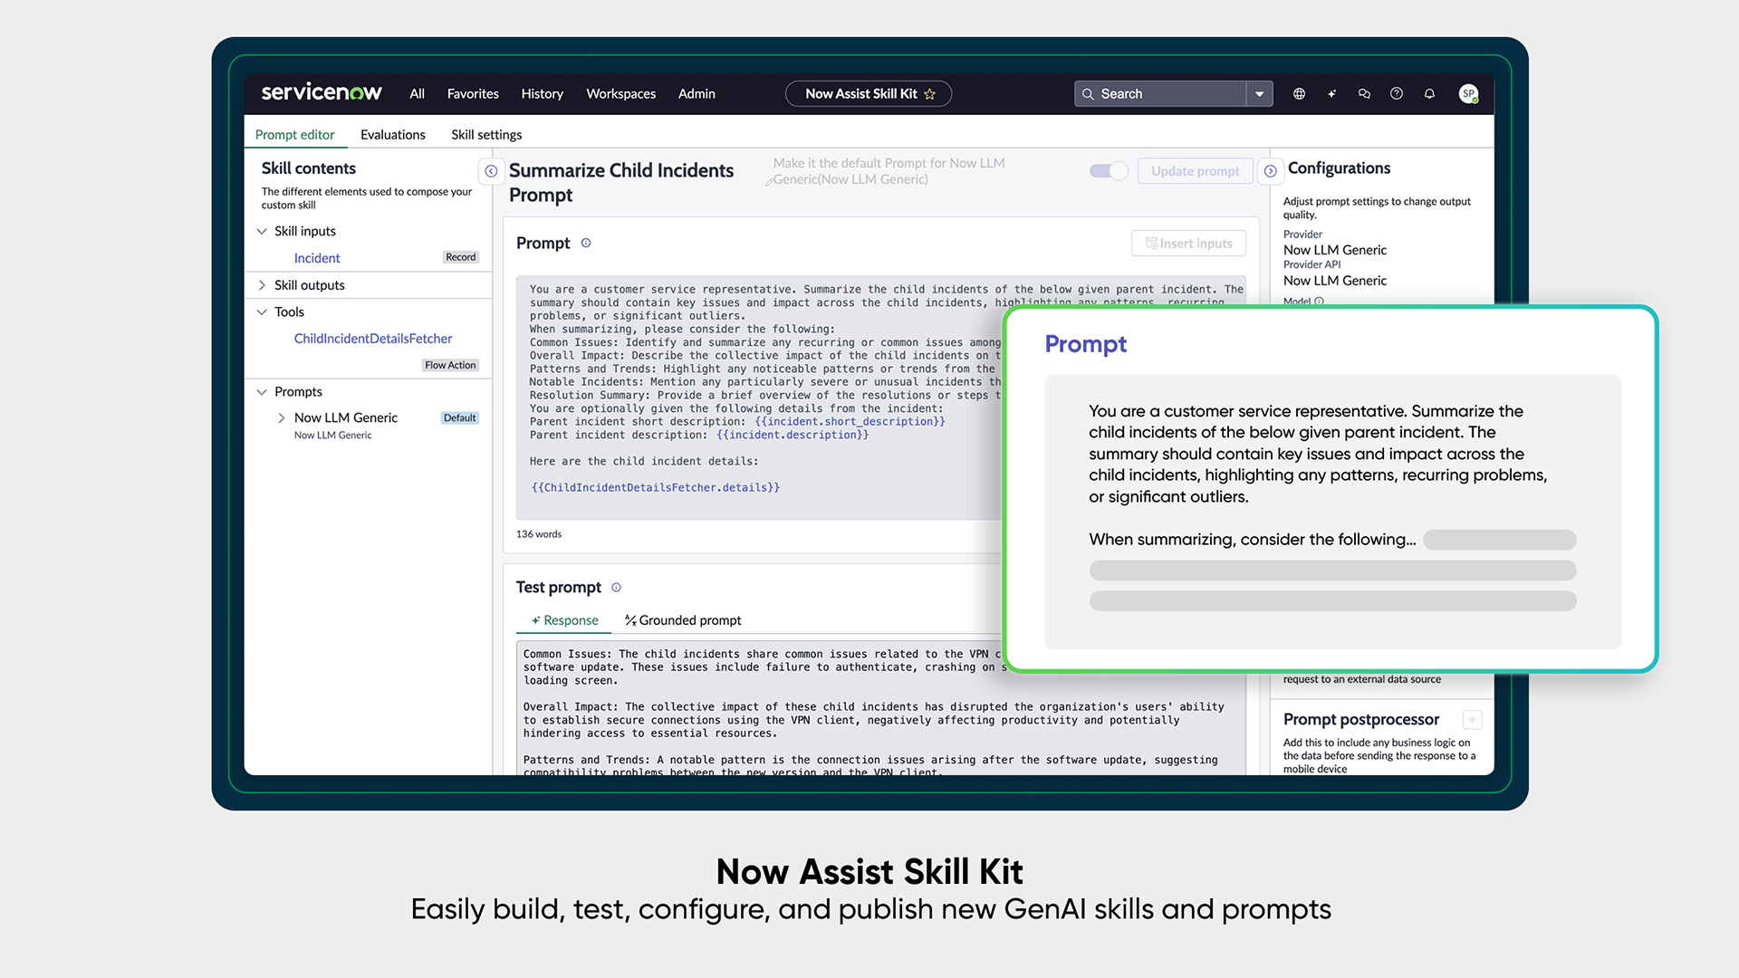The height and width of the screenshot is (978, 1739).
Task: Favorite Now Assist Skill Kit star
Action: tap(929, 94)
